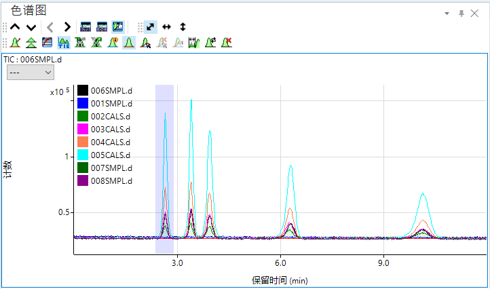Click the stacked green triangles icon
This screenshot has height=289, width=490.
click(x=31, y=43)
